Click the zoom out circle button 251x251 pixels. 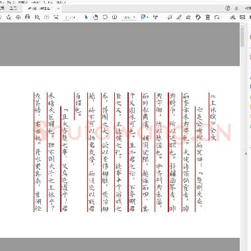(105, 17)
